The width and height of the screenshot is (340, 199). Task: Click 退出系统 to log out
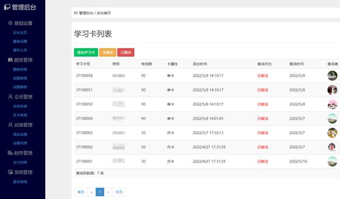point(20,182)
